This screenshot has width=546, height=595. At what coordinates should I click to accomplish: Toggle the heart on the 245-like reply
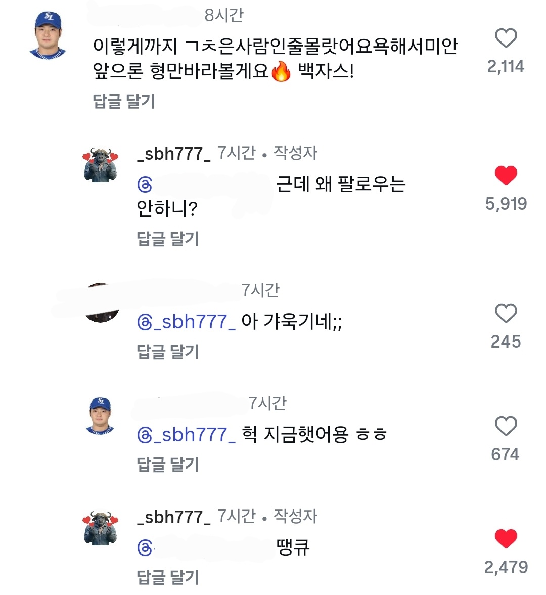pyautogui.click(x=506, y=314)
